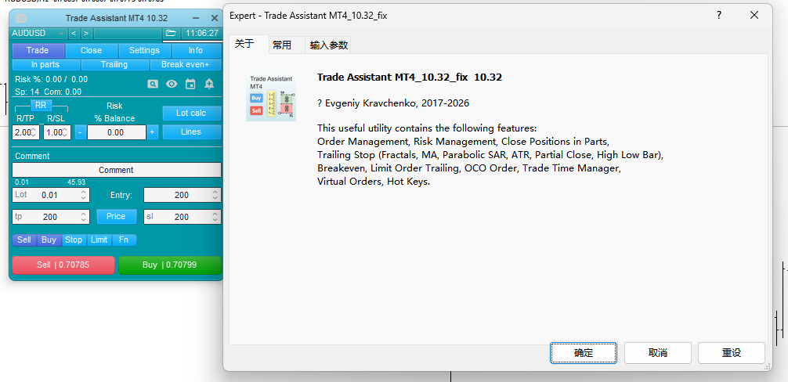Go to previous symbol with left arrow
This screenshot has width=788, height=382.
pyautogui.click(x=74, y=34)
